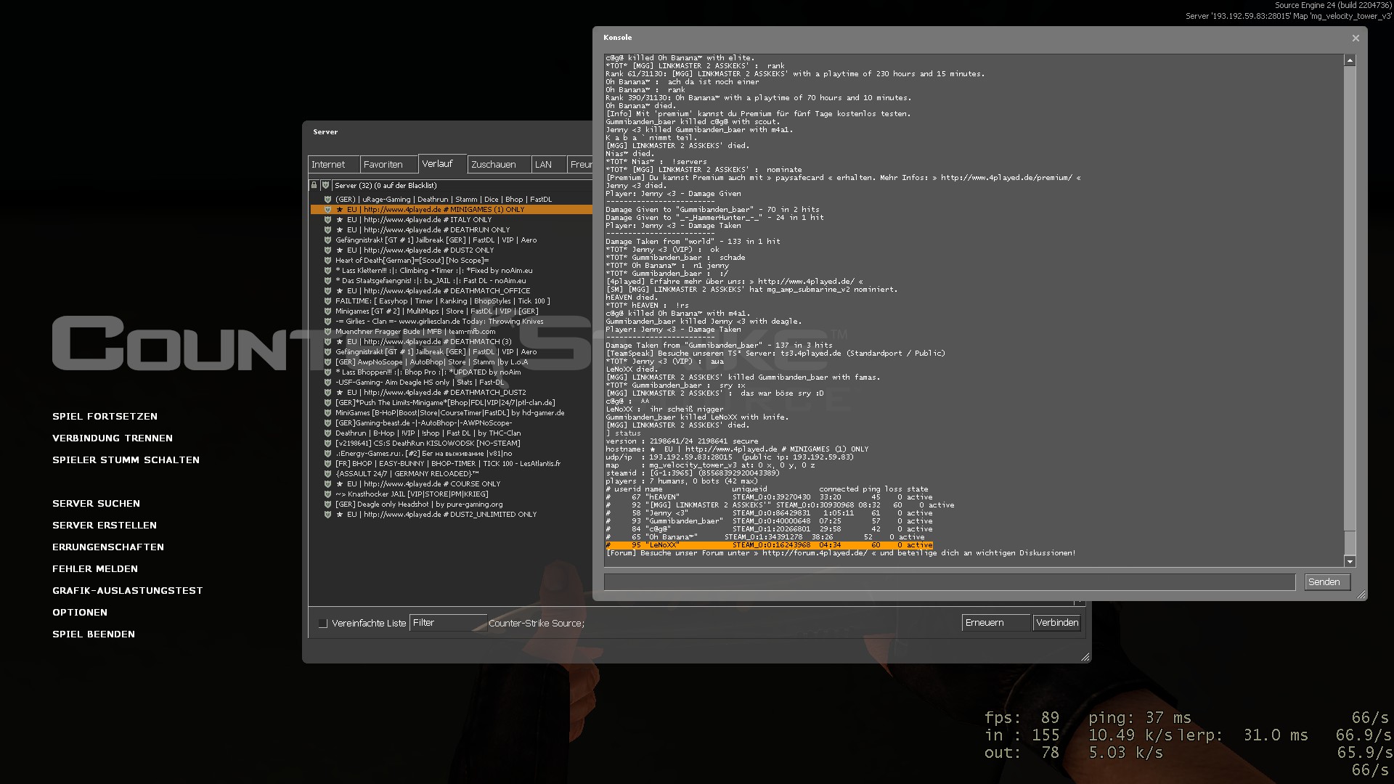Open the Favoriten tab
1394x784 pixels.
(388, 165)
